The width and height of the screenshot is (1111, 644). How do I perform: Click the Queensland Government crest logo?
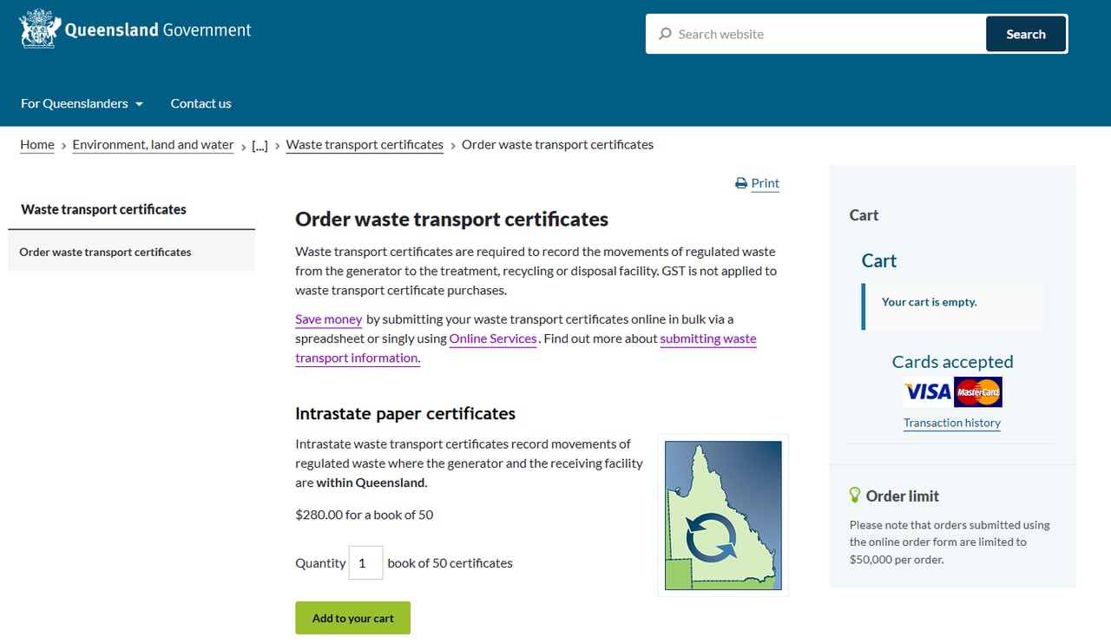coord(40,29)
